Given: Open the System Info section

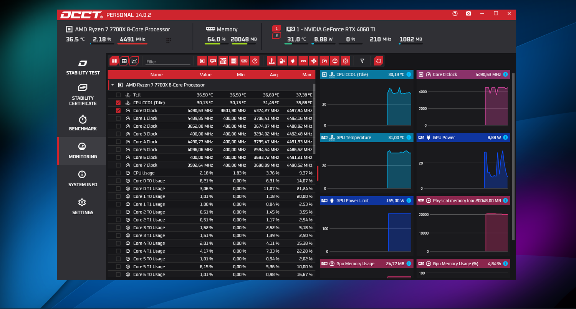Looking at the screenshot, I should pos(83,179).
